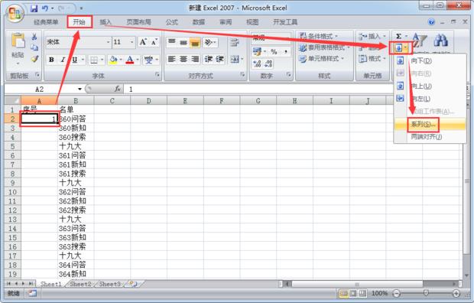Image resolution: width=474 pixels, height=303 pixels.
Task: Open Sort and Filter tool
Action: 419,41
